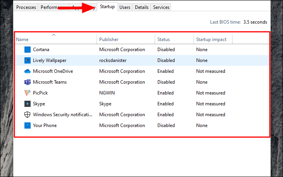Viewport: 283px width, 177px height.
Task: Click the Microsoft OneDrive cloud icon
Action: [x=28, y=71]
